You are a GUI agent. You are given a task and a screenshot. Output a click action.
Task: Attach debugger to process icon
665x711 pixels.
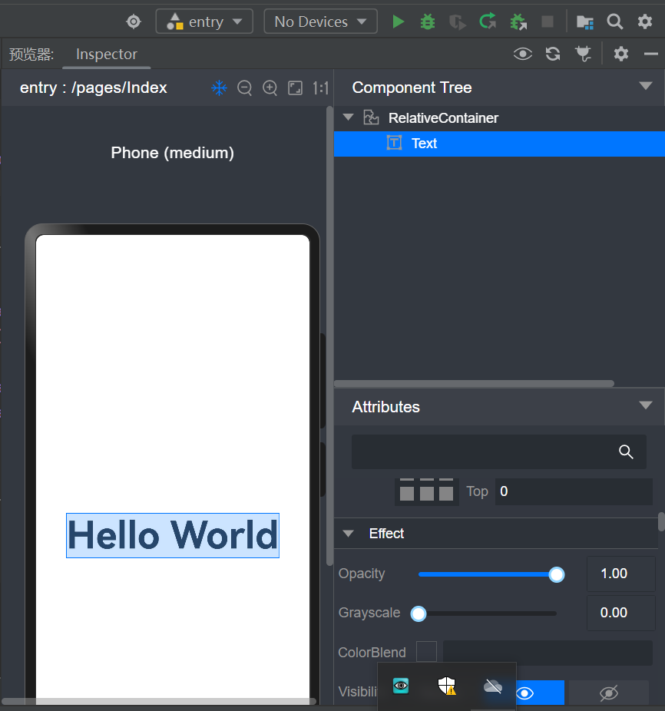tap(518, 21)
